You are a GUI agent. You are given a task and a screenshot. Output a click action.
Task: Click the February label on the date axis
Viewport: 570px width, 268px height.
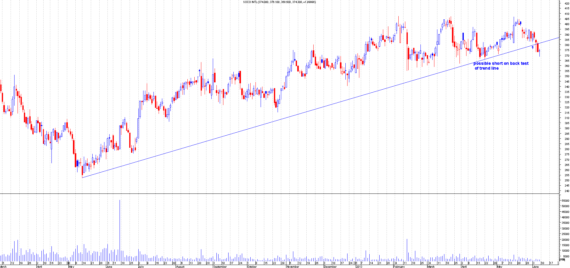tap(399, 267)
